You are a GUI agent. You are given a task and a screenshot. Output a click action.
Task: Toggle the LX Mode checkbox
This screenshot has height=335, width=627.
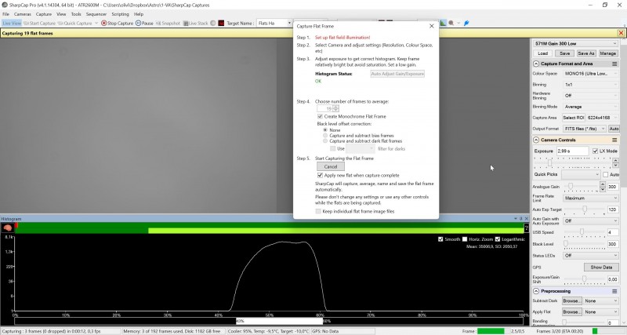click(595, 151)
